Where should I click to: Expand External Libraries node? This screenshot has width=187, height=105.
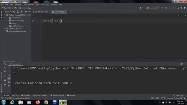pyautogui.click(x=5, y=29)
